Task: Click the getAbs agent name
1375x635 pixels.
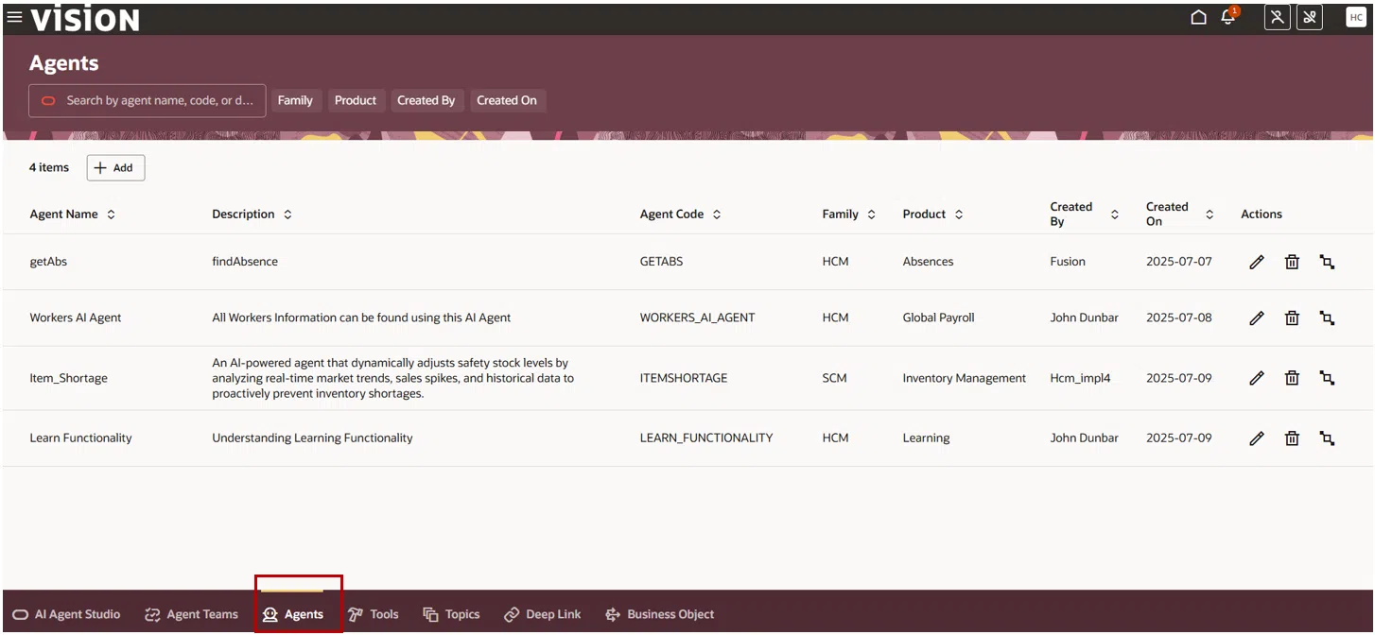Action: coord(48,262)
